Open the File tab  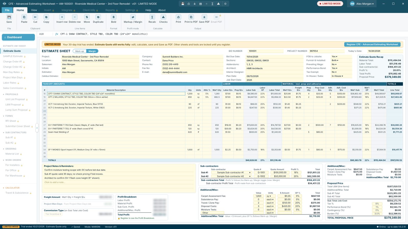(x=7, y=10)
